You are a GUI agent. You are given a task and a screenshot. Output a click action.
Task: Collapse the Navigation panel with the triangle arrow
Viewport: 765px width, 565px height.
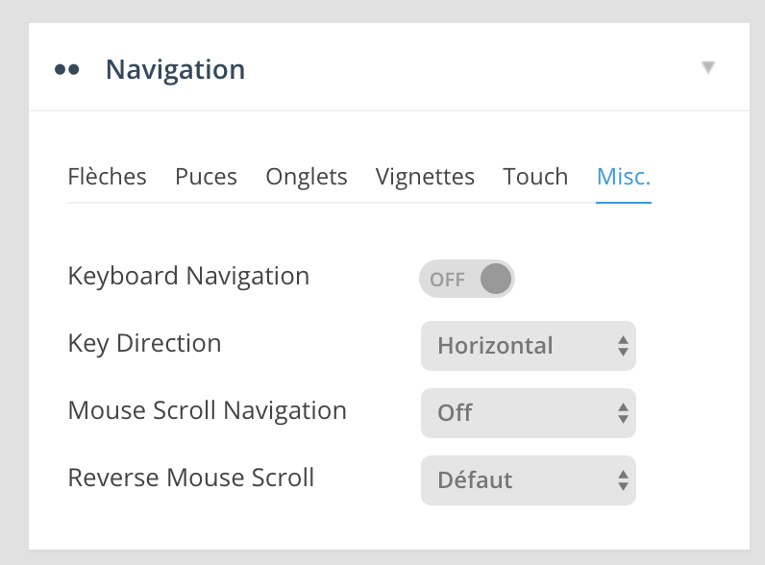708,68
